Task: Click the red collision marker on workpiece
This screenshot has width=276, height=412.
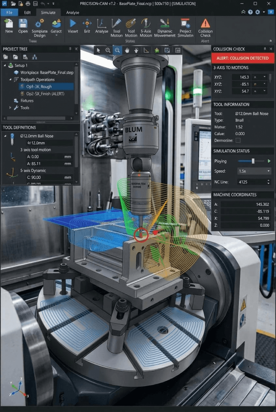Action: click(141, 234)
